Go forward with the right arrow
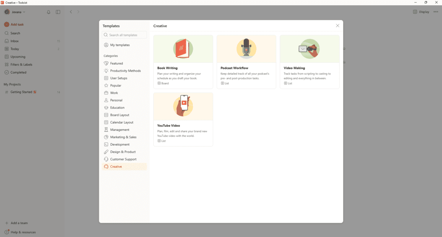442x237 pixels. point(78,12)
